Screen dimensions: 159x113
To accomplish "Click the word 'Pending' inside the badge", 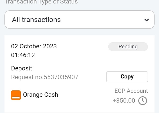I will coord(128,47).
